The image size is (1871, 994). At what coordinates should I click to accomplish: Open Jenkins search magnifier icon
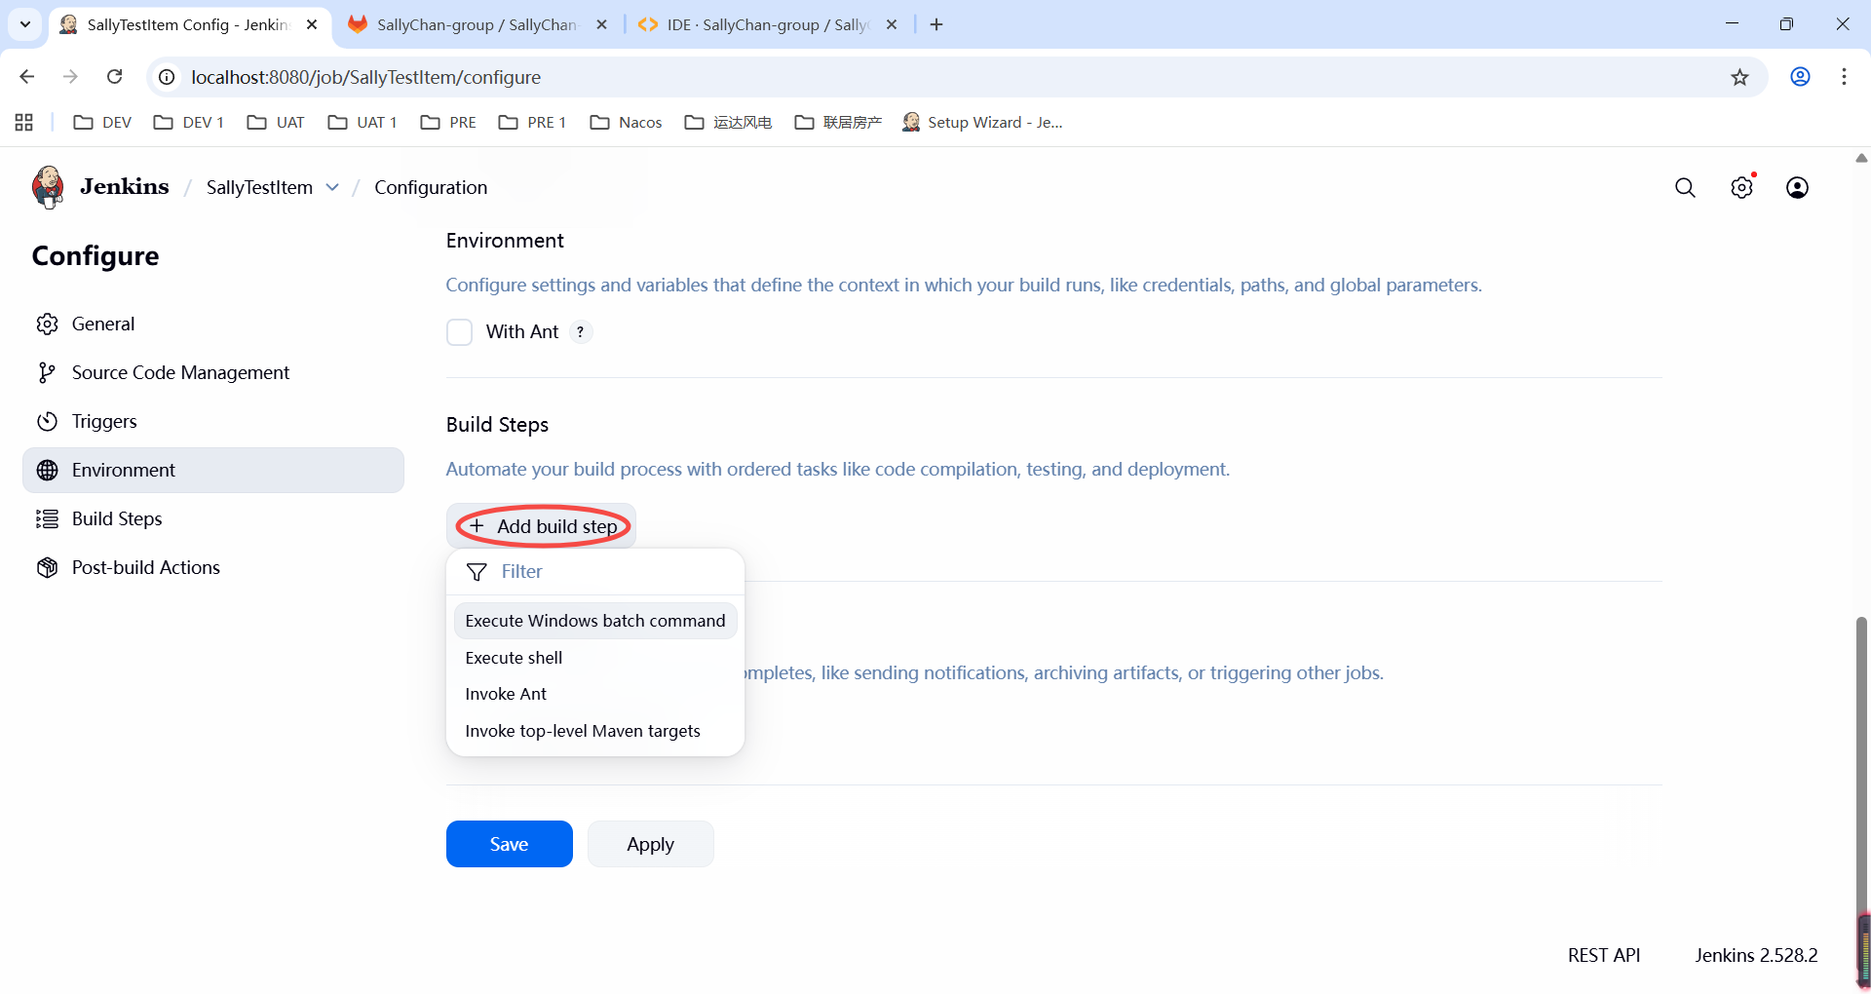[1685, 187]
